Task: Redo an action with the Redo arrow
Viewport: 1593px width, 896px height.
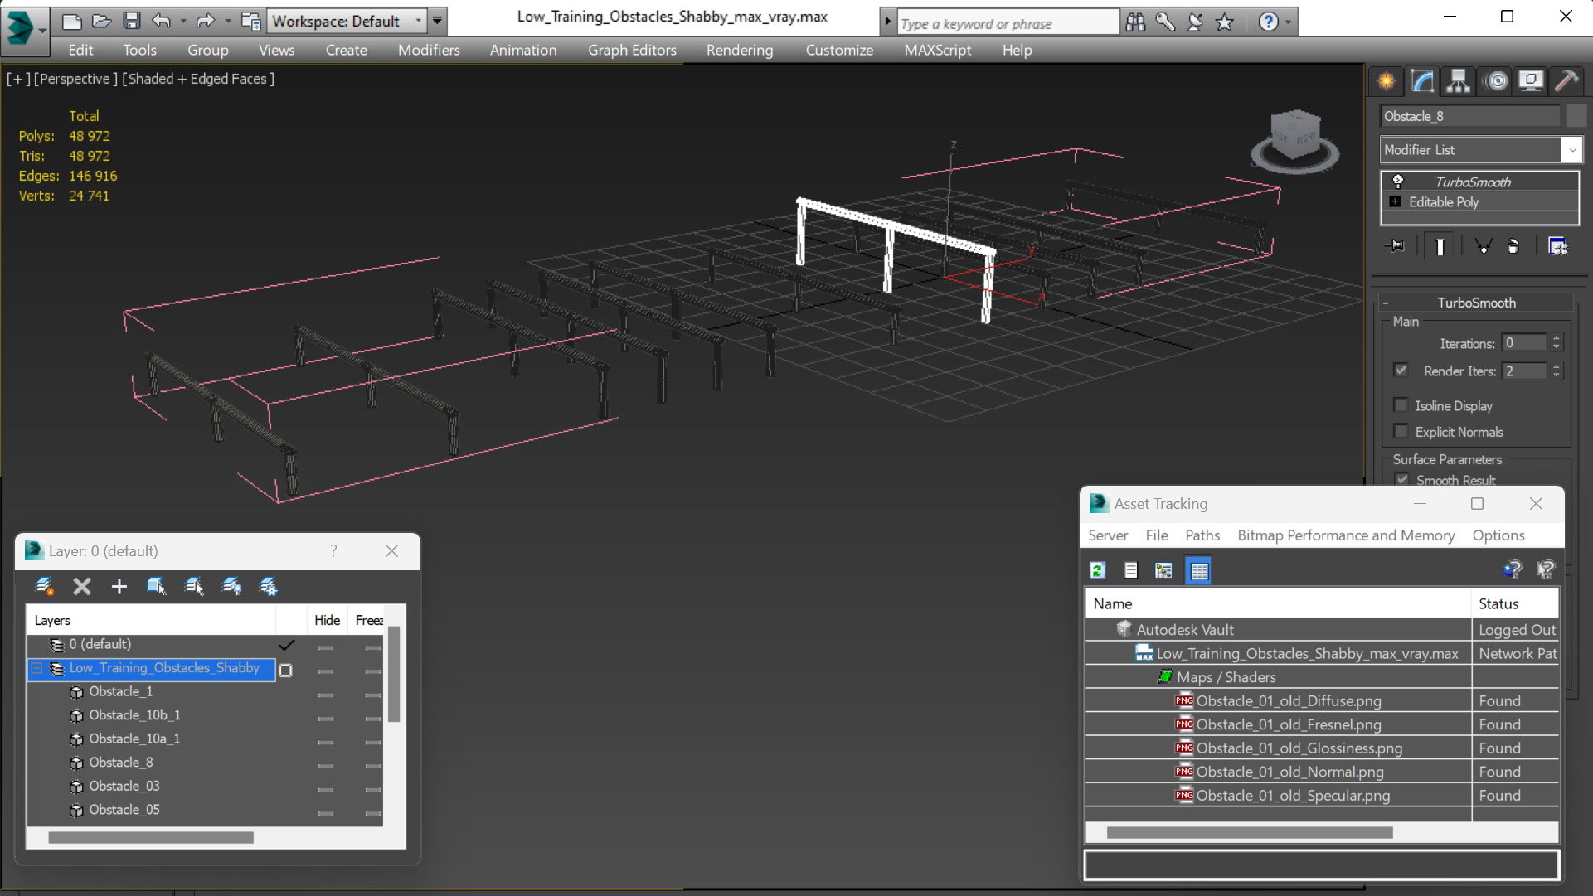Action: pyautogui.click(x=206, y=21)
